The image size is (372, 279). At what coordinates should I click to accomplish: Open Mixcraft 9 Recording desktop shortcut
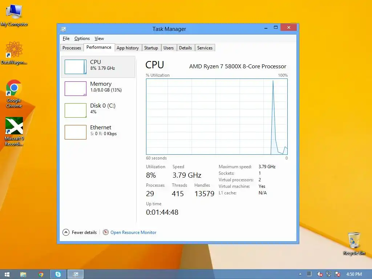click(x=14, y=131)
